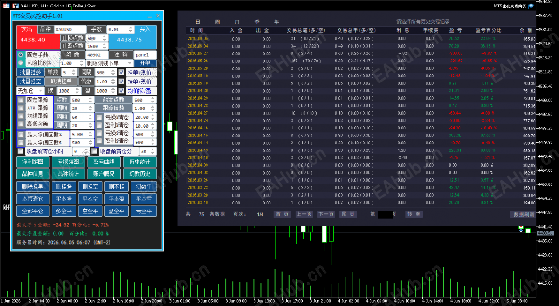Screen dimensions: 559x306
Task: Click the page number input next to 转至
Action: point(385,215)
